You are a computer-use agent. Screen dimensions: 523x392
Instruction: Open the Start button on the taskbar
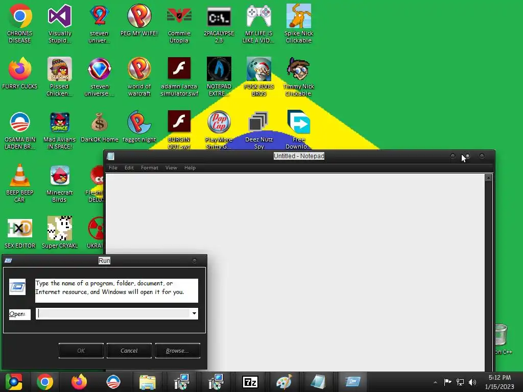click(x=14, y=382)
